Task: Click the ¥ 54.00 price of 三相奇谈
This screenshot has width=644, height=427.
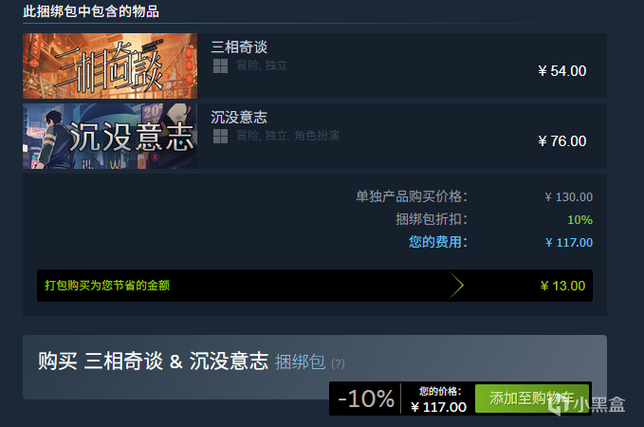Action: [561, 71]
